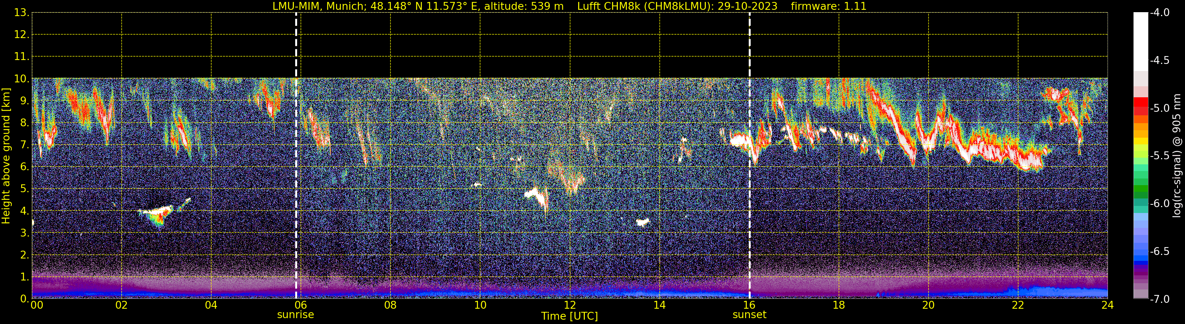
Task: Click the green section of the colorbar
Action: click(1141, 181)
